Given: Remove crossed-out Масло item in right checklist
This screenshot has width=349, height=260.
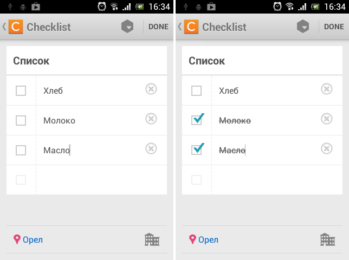Looking at the screenshot, I should pos(327,148).
